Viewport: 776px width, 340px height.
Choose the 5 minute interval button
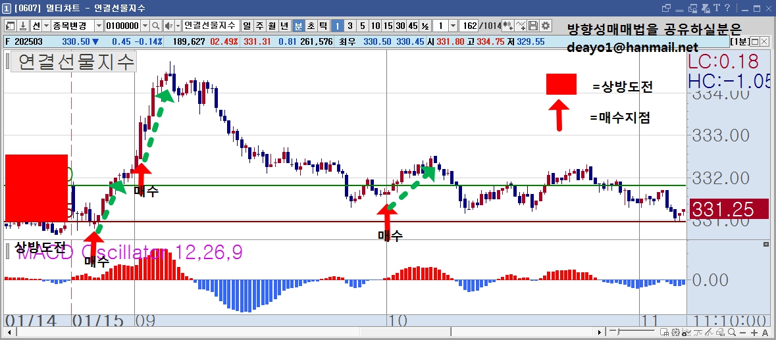tap(362, 26)
